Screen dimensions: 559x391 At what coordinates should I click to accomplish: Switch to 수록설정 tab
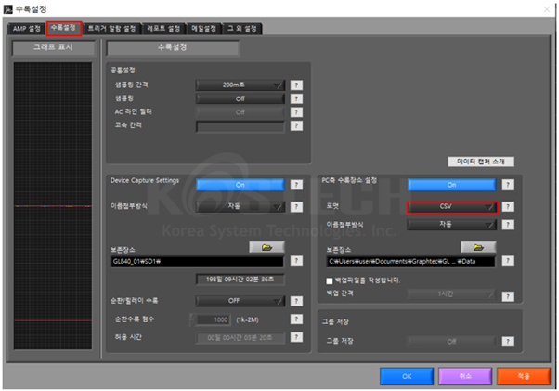[64, 28]
